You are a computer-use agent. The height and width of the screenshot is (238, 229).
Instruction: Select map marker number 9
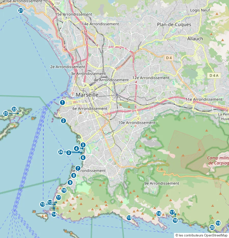(70, 182)
